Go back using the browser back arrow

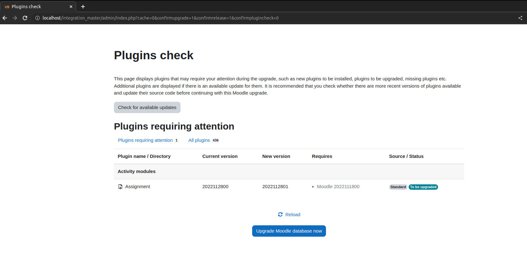point(5,18)
